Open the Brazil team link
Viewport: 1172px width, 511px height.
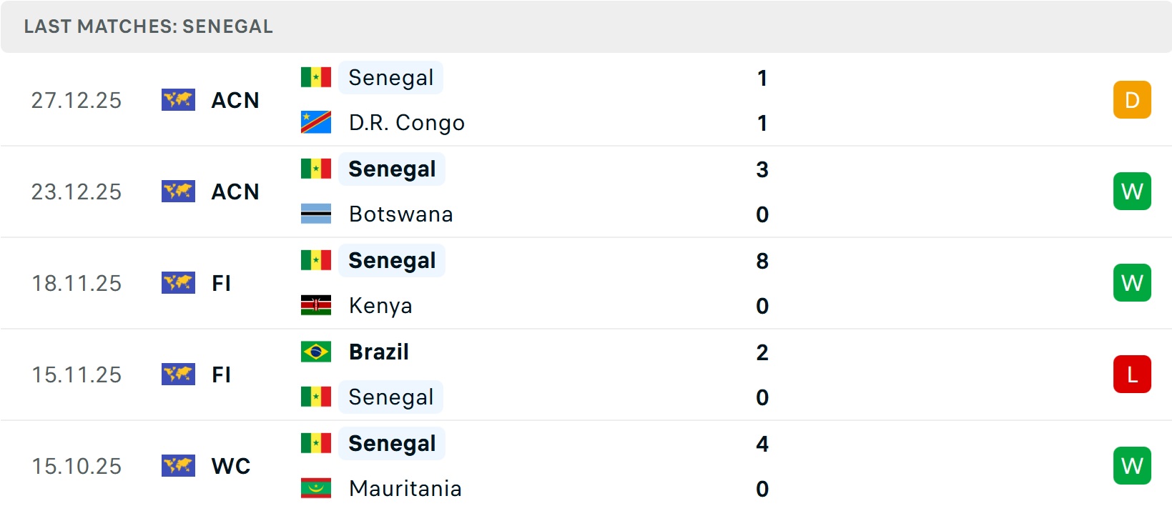click(378, 352)
